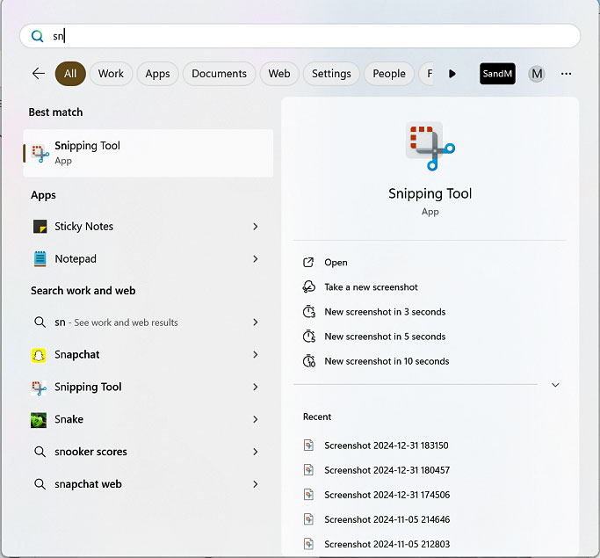Viewport: 600px width, 558px height.
Task: Click the Take a new screenshot icon
Action: (309, 287)
